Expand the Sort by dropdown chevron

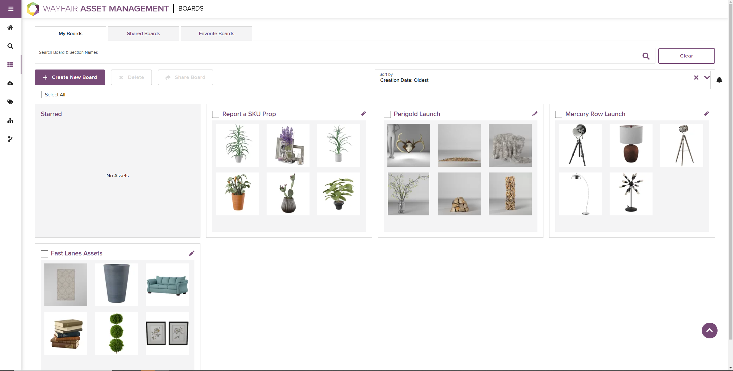[x=707, y=78]
